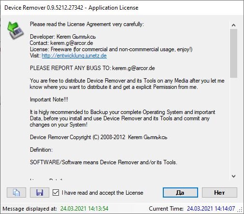Click the Device Remover green arrow icon
This screenshot has height=214, width=244.
click(x=15, y=30)
